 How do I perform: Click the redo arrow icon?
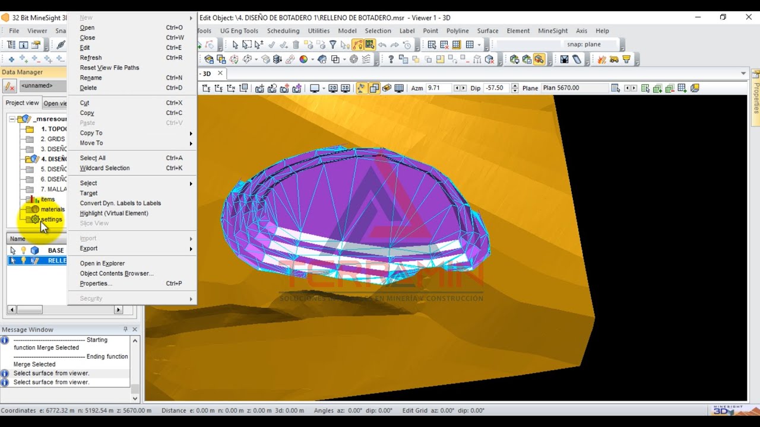[394, 44]
